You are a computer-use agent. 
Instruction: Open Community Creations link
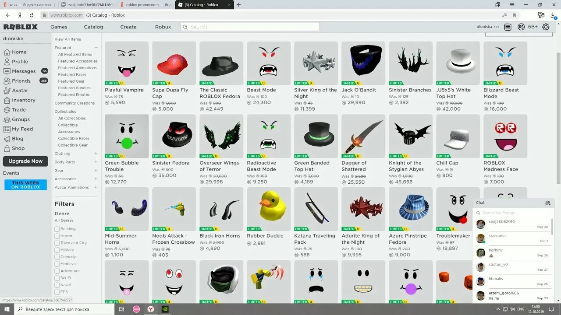point(75,103)
